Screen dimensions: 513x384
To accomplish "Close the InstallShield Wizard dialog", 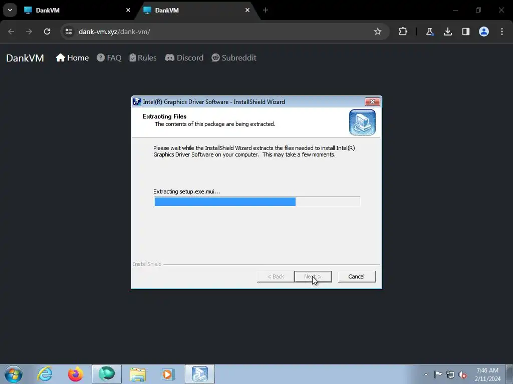I will point(372,102).
